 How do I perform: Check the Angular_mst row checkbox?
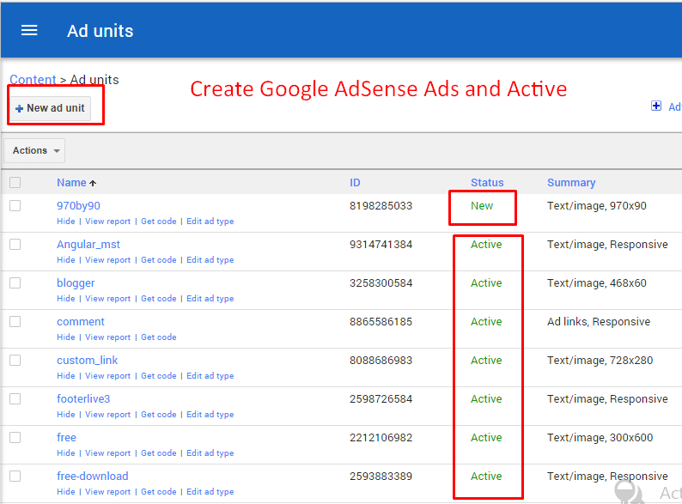coord(15,244)
